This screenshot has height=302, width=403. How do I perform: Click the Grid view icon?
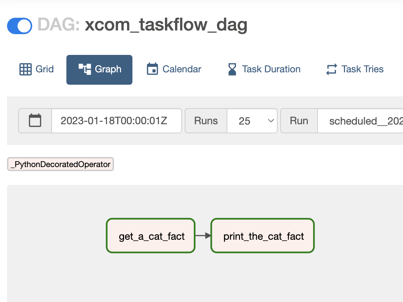click(x=25, y=69)
